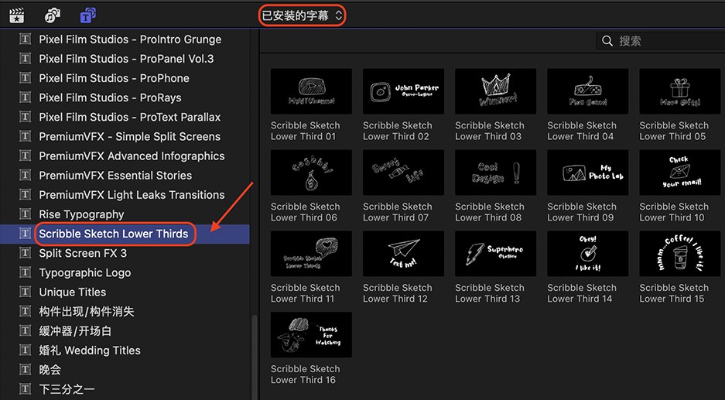725x400 pixels.
Task: Select Scribble Sketch Lower Third 04 thumbnail
Action: 588,91
